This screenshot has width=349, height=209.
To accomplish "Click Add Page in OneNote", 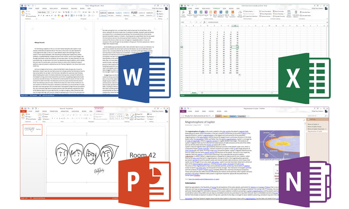I will pyautogui.click(x=311, y=119).
